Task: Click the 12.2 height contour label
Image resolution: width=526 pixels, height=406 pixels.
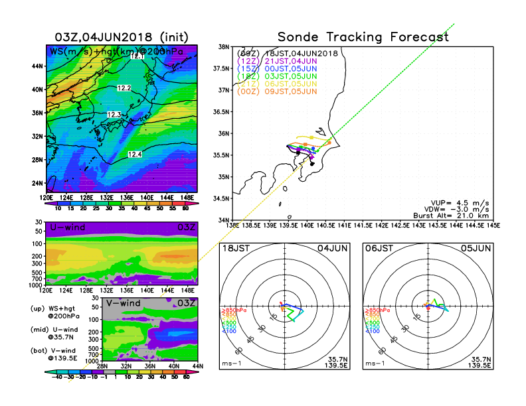Action: (x=124, y=88)
